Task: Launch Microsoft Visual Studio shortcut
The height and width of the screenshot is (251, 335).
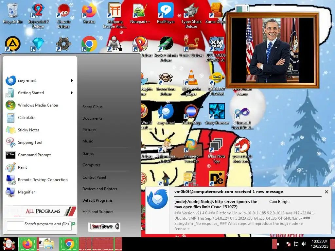Action: pos(242,117)
